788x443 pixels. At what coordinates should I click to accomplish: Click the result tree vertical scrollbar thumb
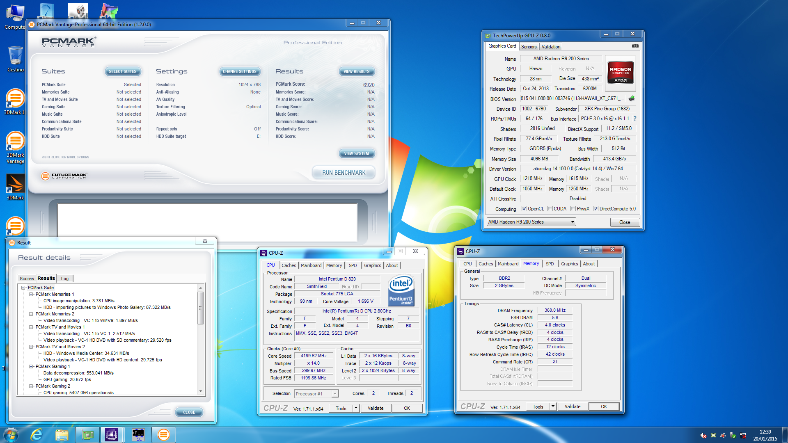pyautogui.click(x=200, y=308)
